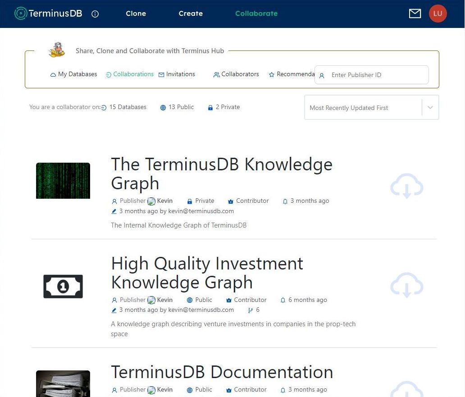Clone The TerminusDB Knowledge Graph via cloud icon

pos(406,187)
